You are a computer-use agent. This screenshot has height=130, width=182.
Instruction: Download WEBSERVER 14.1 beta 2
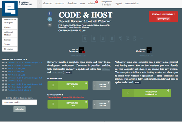point(147,93)
